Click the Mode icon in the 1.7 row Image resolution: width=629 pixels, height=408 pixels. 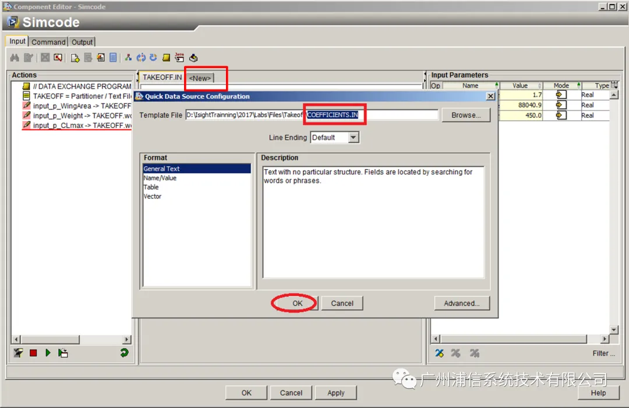(x=561, y=95)
